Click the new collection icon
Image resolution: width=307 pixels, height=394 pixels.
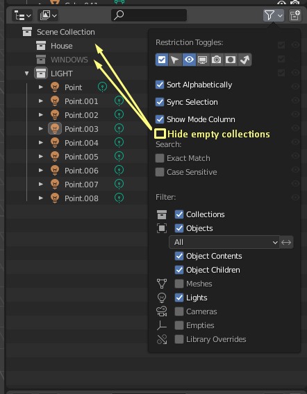[x=295, y=15]
